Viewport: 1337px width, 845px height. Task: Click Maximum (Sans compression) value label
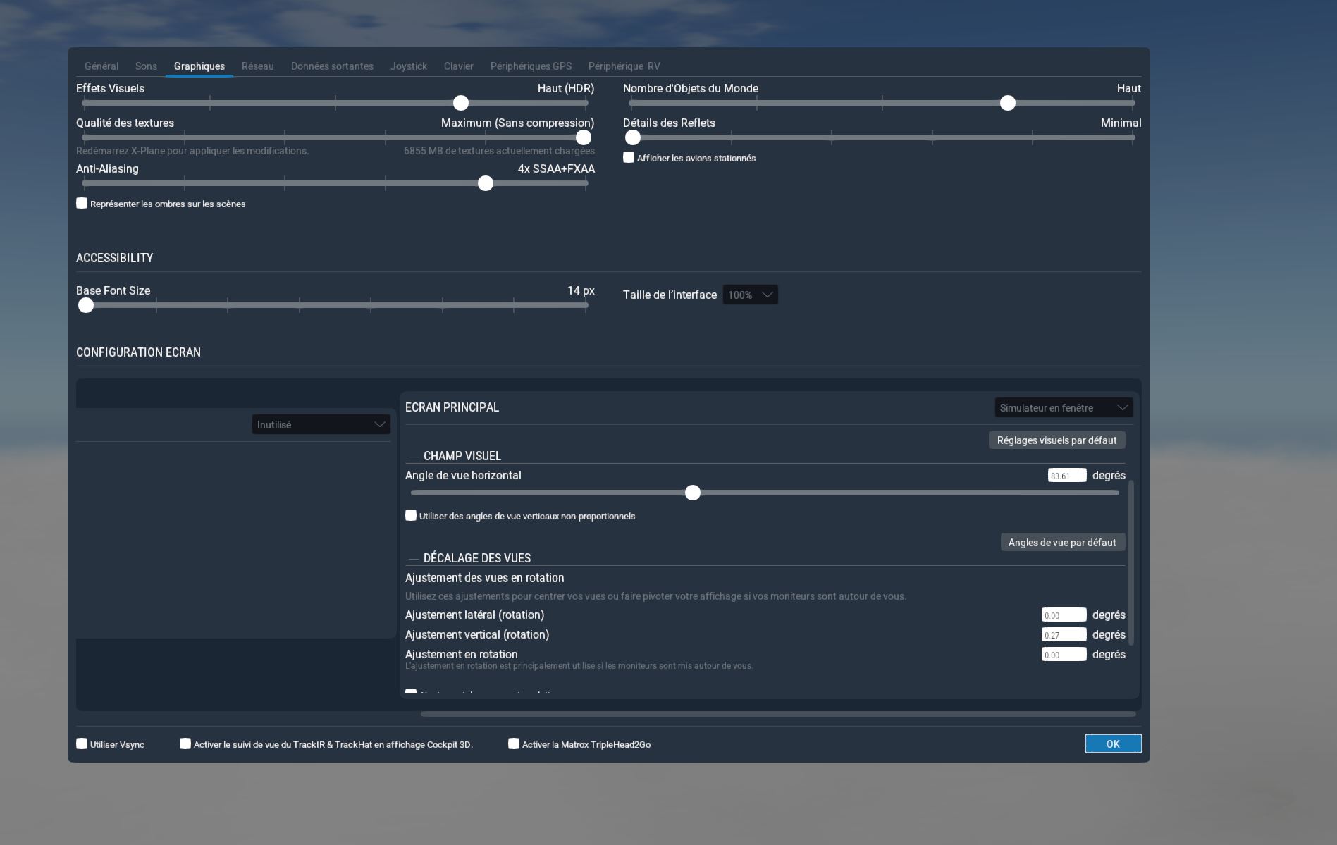tap(518, 123)
